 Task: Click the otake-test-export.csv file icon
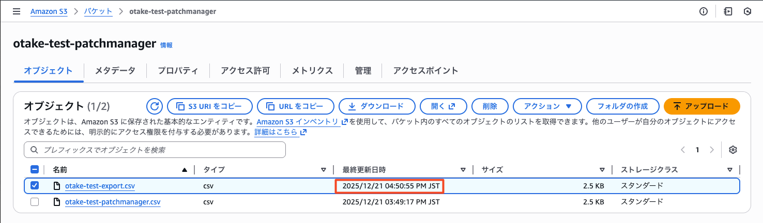(x=57, y=186)
